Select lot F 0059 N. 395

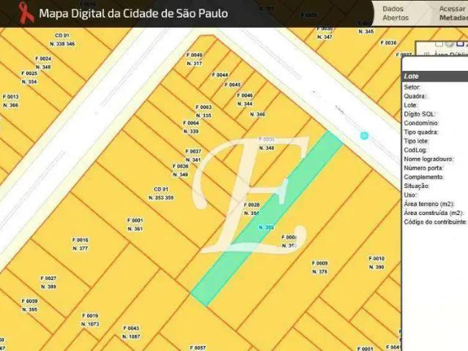29,306
